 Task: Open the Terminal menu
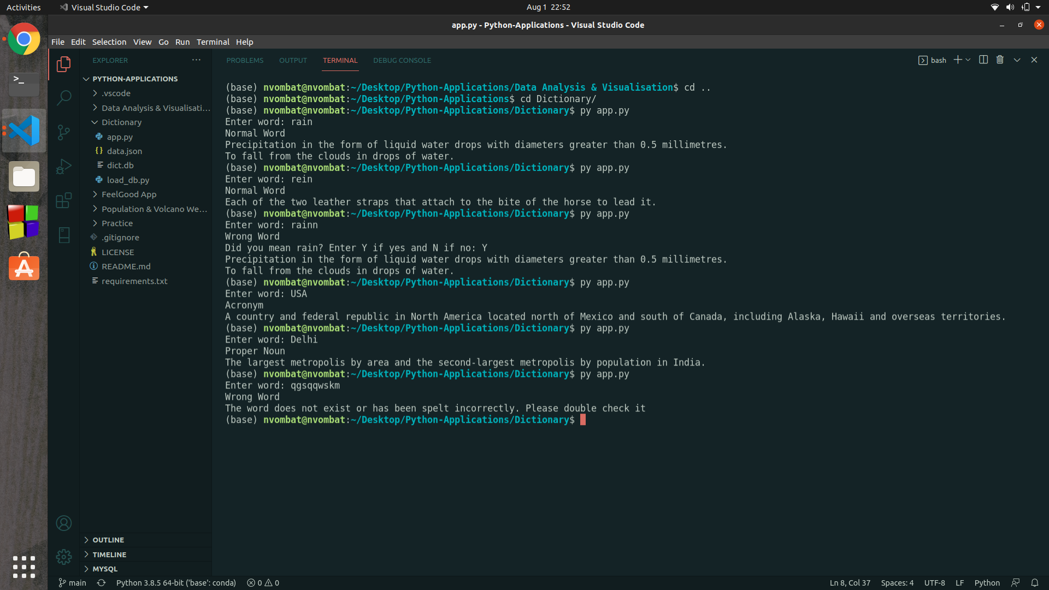(213, 42)
